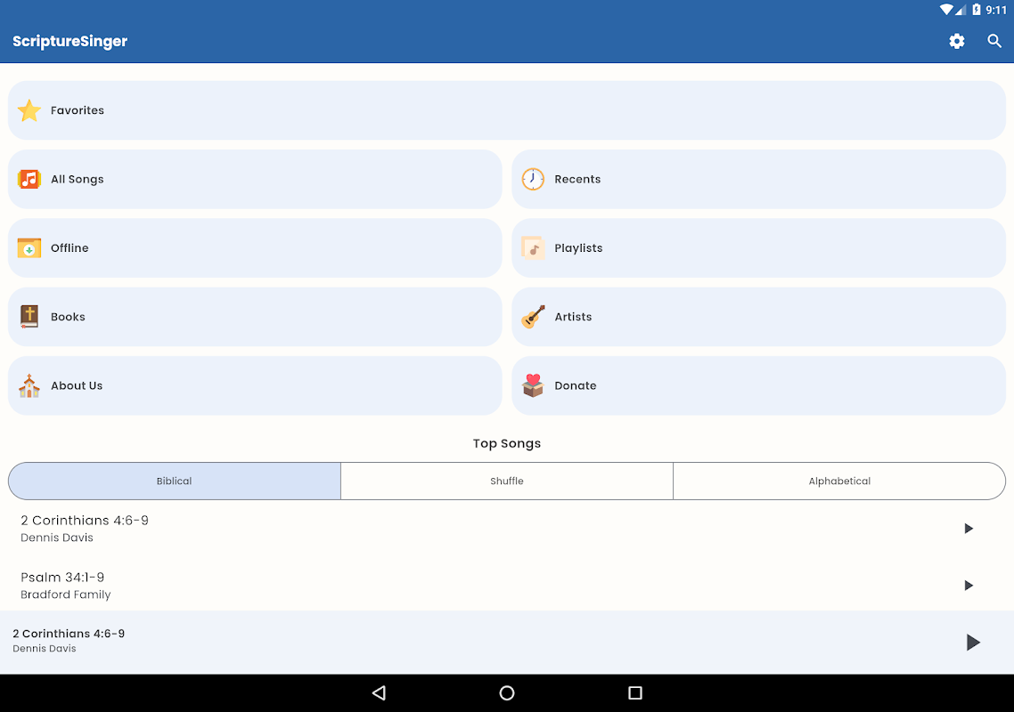Click the About Us church icon

coord(29,385)
